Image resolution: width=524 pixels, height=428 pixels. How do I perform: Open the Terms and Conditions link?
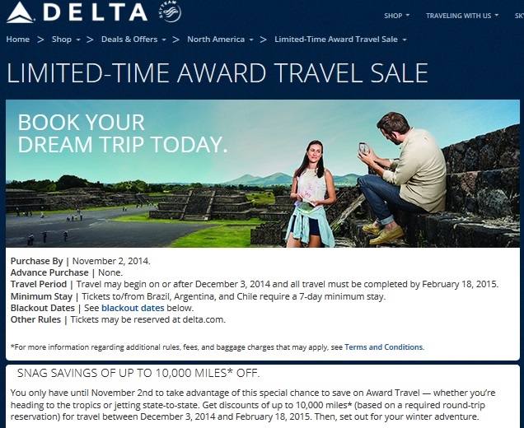[384, 347]
